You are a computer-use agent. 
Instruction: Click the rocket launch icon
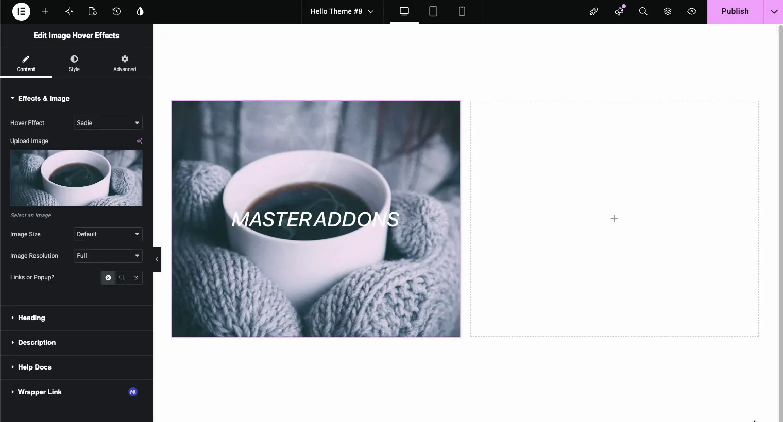pyautogui.click(x=594, y=11)
